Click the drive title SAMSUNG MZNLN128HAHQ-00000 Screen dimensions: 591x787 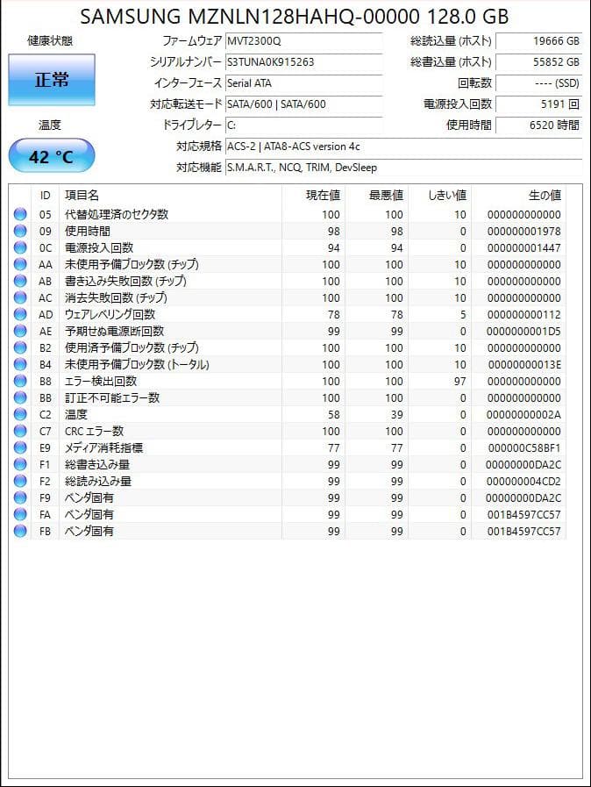250,17
